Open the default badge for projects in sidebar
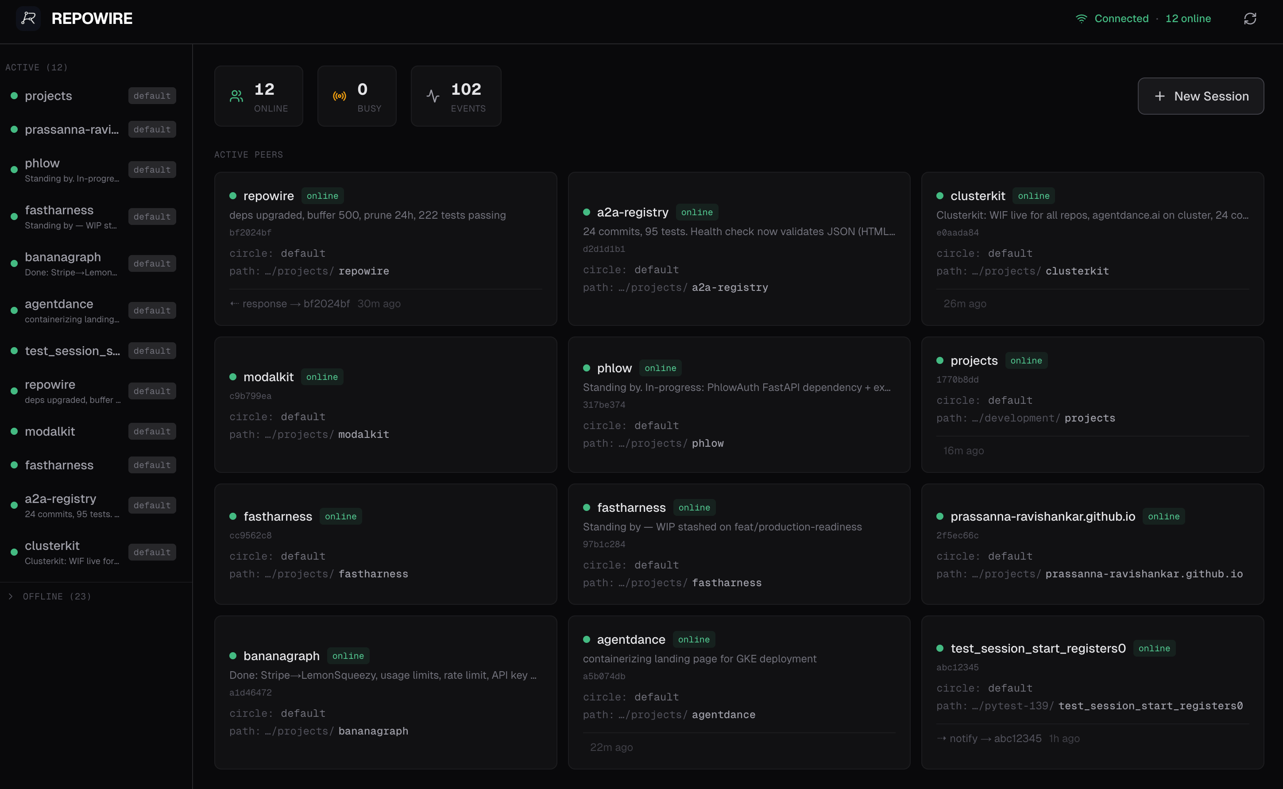This screenshot has width=1283, height=789. (152, 96)
